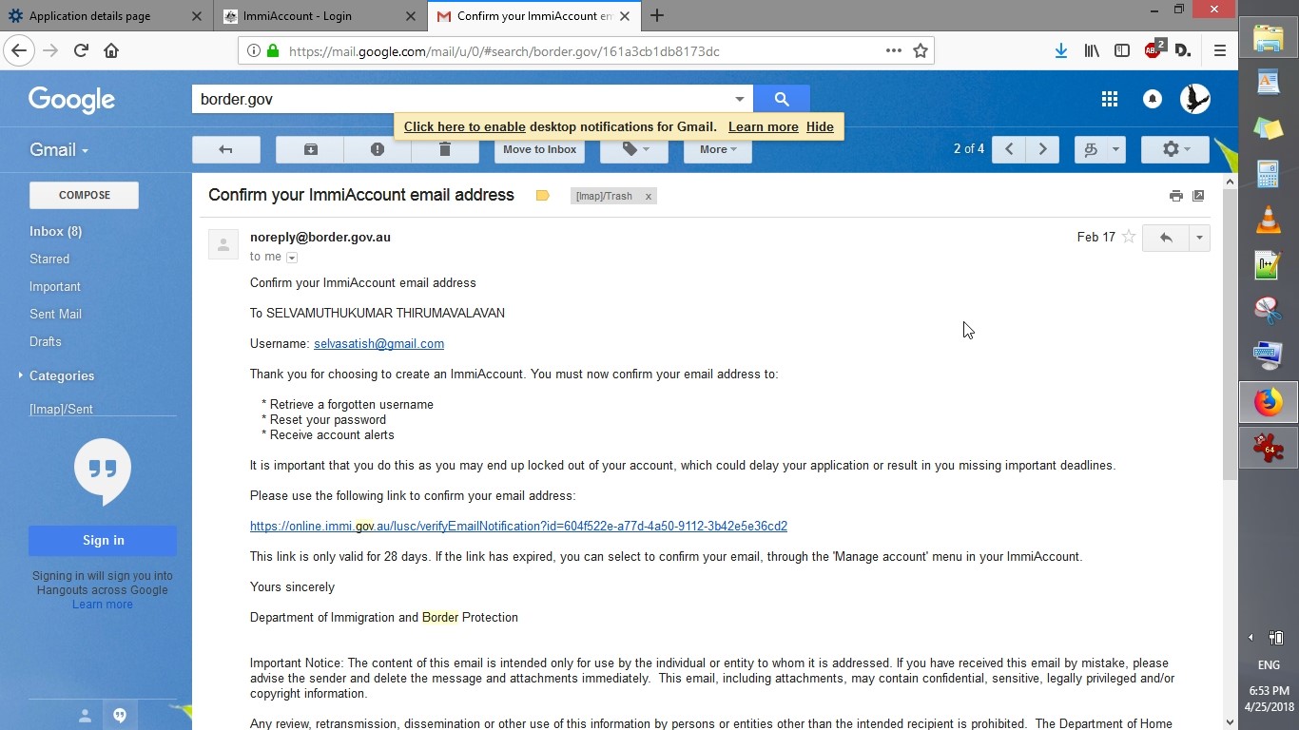Screen dimensions: 1299x730
Task: Hide the desktop notifications banner
Action: click(x=820, y=126)
